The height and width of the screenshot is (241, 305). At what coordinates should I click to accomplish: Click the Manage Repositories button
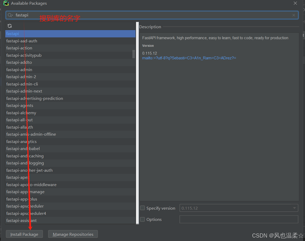pyautogui.click(x=73, y=234)
